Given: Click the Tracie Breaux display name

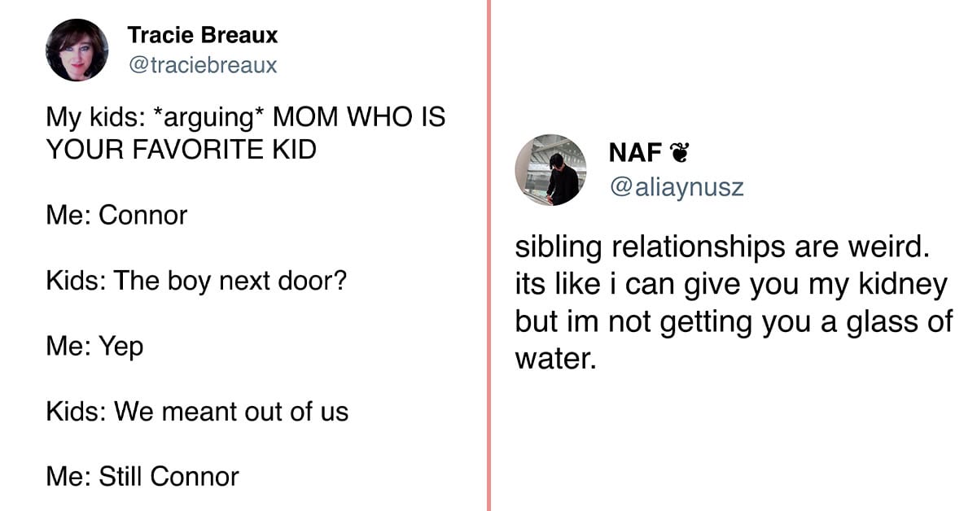Looking at the screenshot, I should [x=203, y=36].
